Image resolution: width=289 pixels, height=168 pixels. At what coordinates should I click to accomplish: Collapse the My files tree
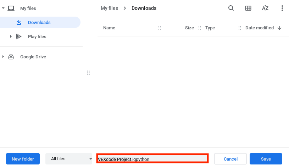(x=3, y=8)
